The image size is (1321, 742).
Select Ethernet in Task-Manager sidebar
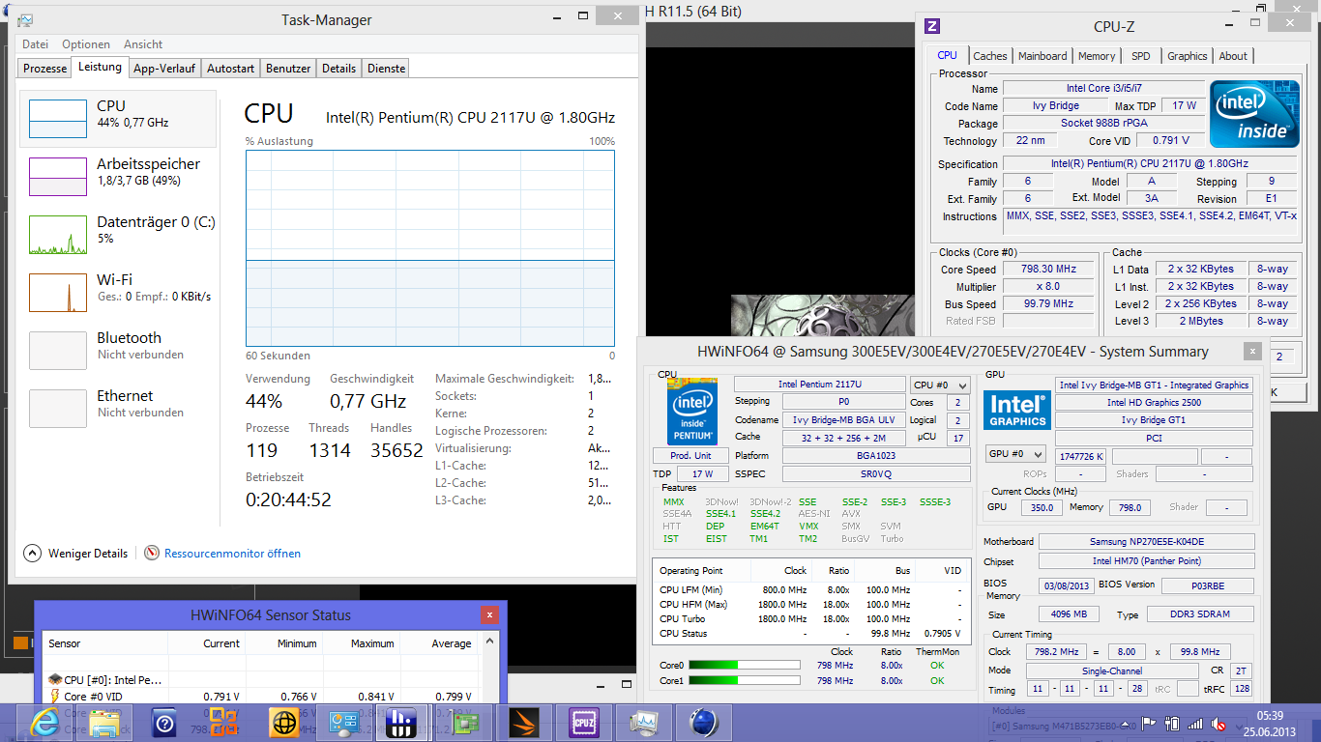point(118,408)
